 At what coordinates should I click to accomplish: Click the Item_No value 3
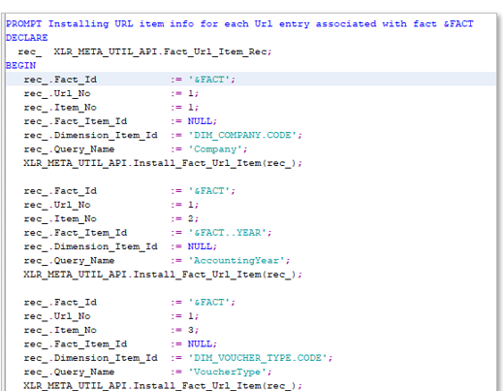coord(191,330)
